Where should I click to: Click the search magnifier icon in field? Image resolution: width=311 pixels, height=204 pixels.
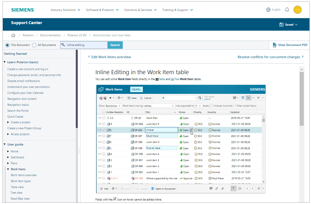[63, 45]
